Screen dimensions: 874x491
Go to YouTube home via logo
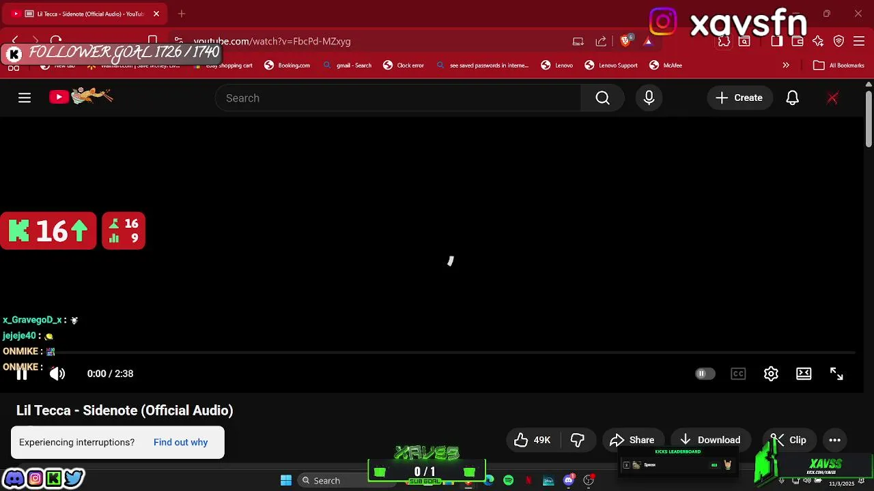[x=81, y=97]
